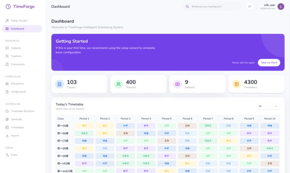Click the 9 Subjects stat card
The height and width of the screenshot is (173, 290).
tap(198, 84)
